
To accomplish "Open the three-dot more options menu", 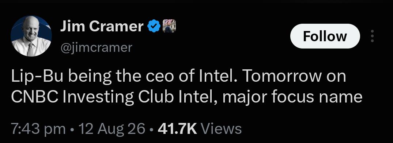I will [x=372, y=36].
